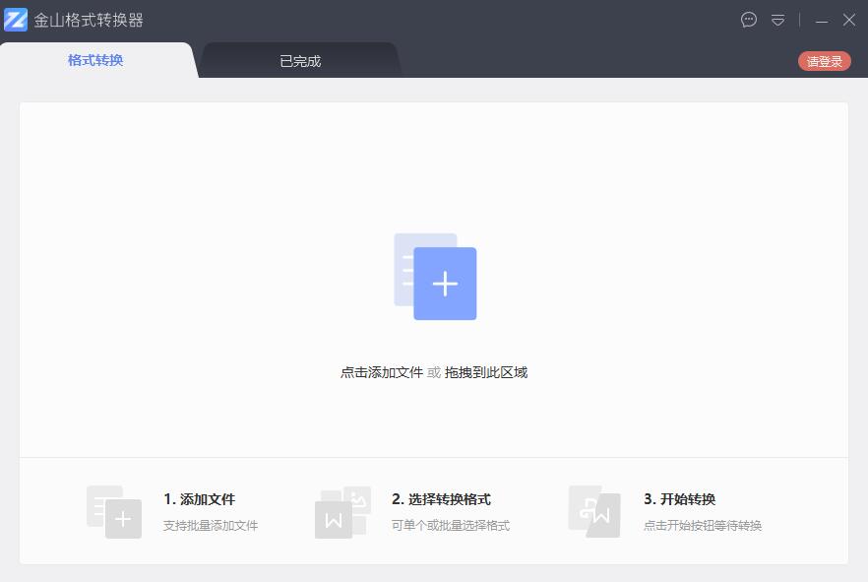Click the minimize-to-tray arrow icon
Image resolution: width=868 pixels, height=582 pixels.
pos(777,19)
